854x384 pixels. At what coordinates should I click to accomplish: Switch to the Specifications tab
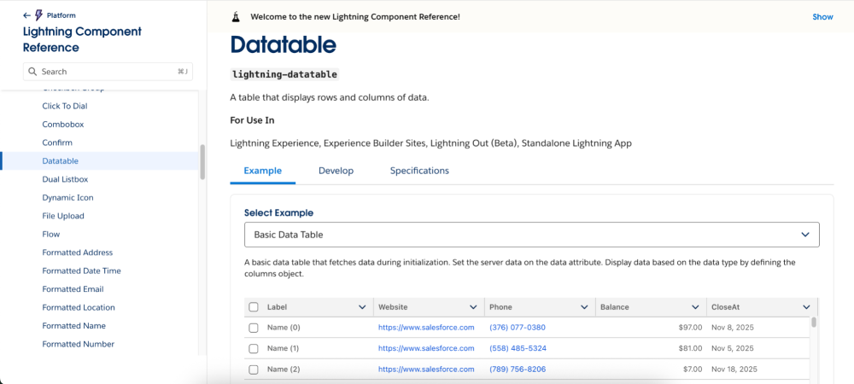tap(419, 171)
